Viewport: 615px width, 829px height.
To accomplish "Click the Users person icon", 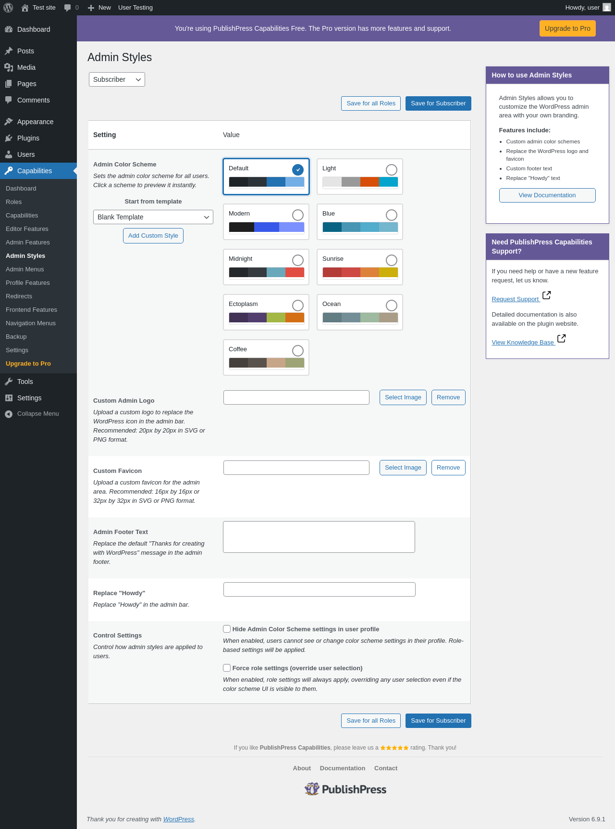I will tap(9, 154).
